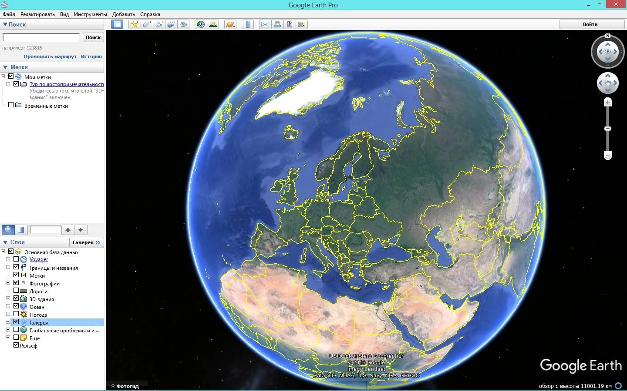Click the Войти sign-in button
Image resolution: width=627 pixels, height=391 pixels.
coord(590,24)
